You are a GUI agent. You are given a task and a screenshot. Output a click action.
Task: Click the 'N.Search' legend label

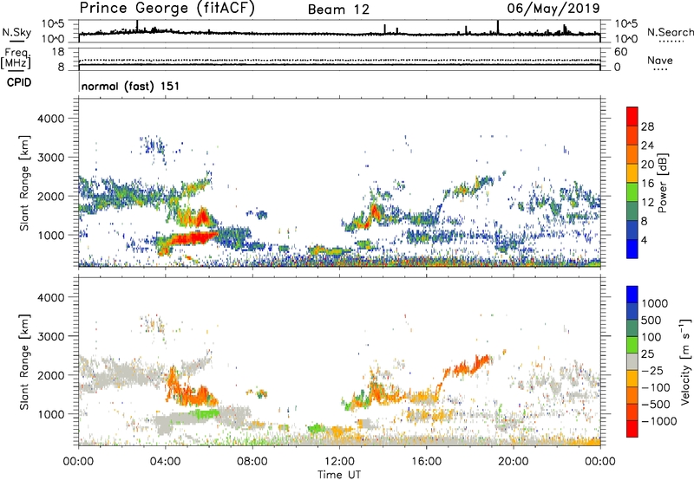(x=670, y=32)
